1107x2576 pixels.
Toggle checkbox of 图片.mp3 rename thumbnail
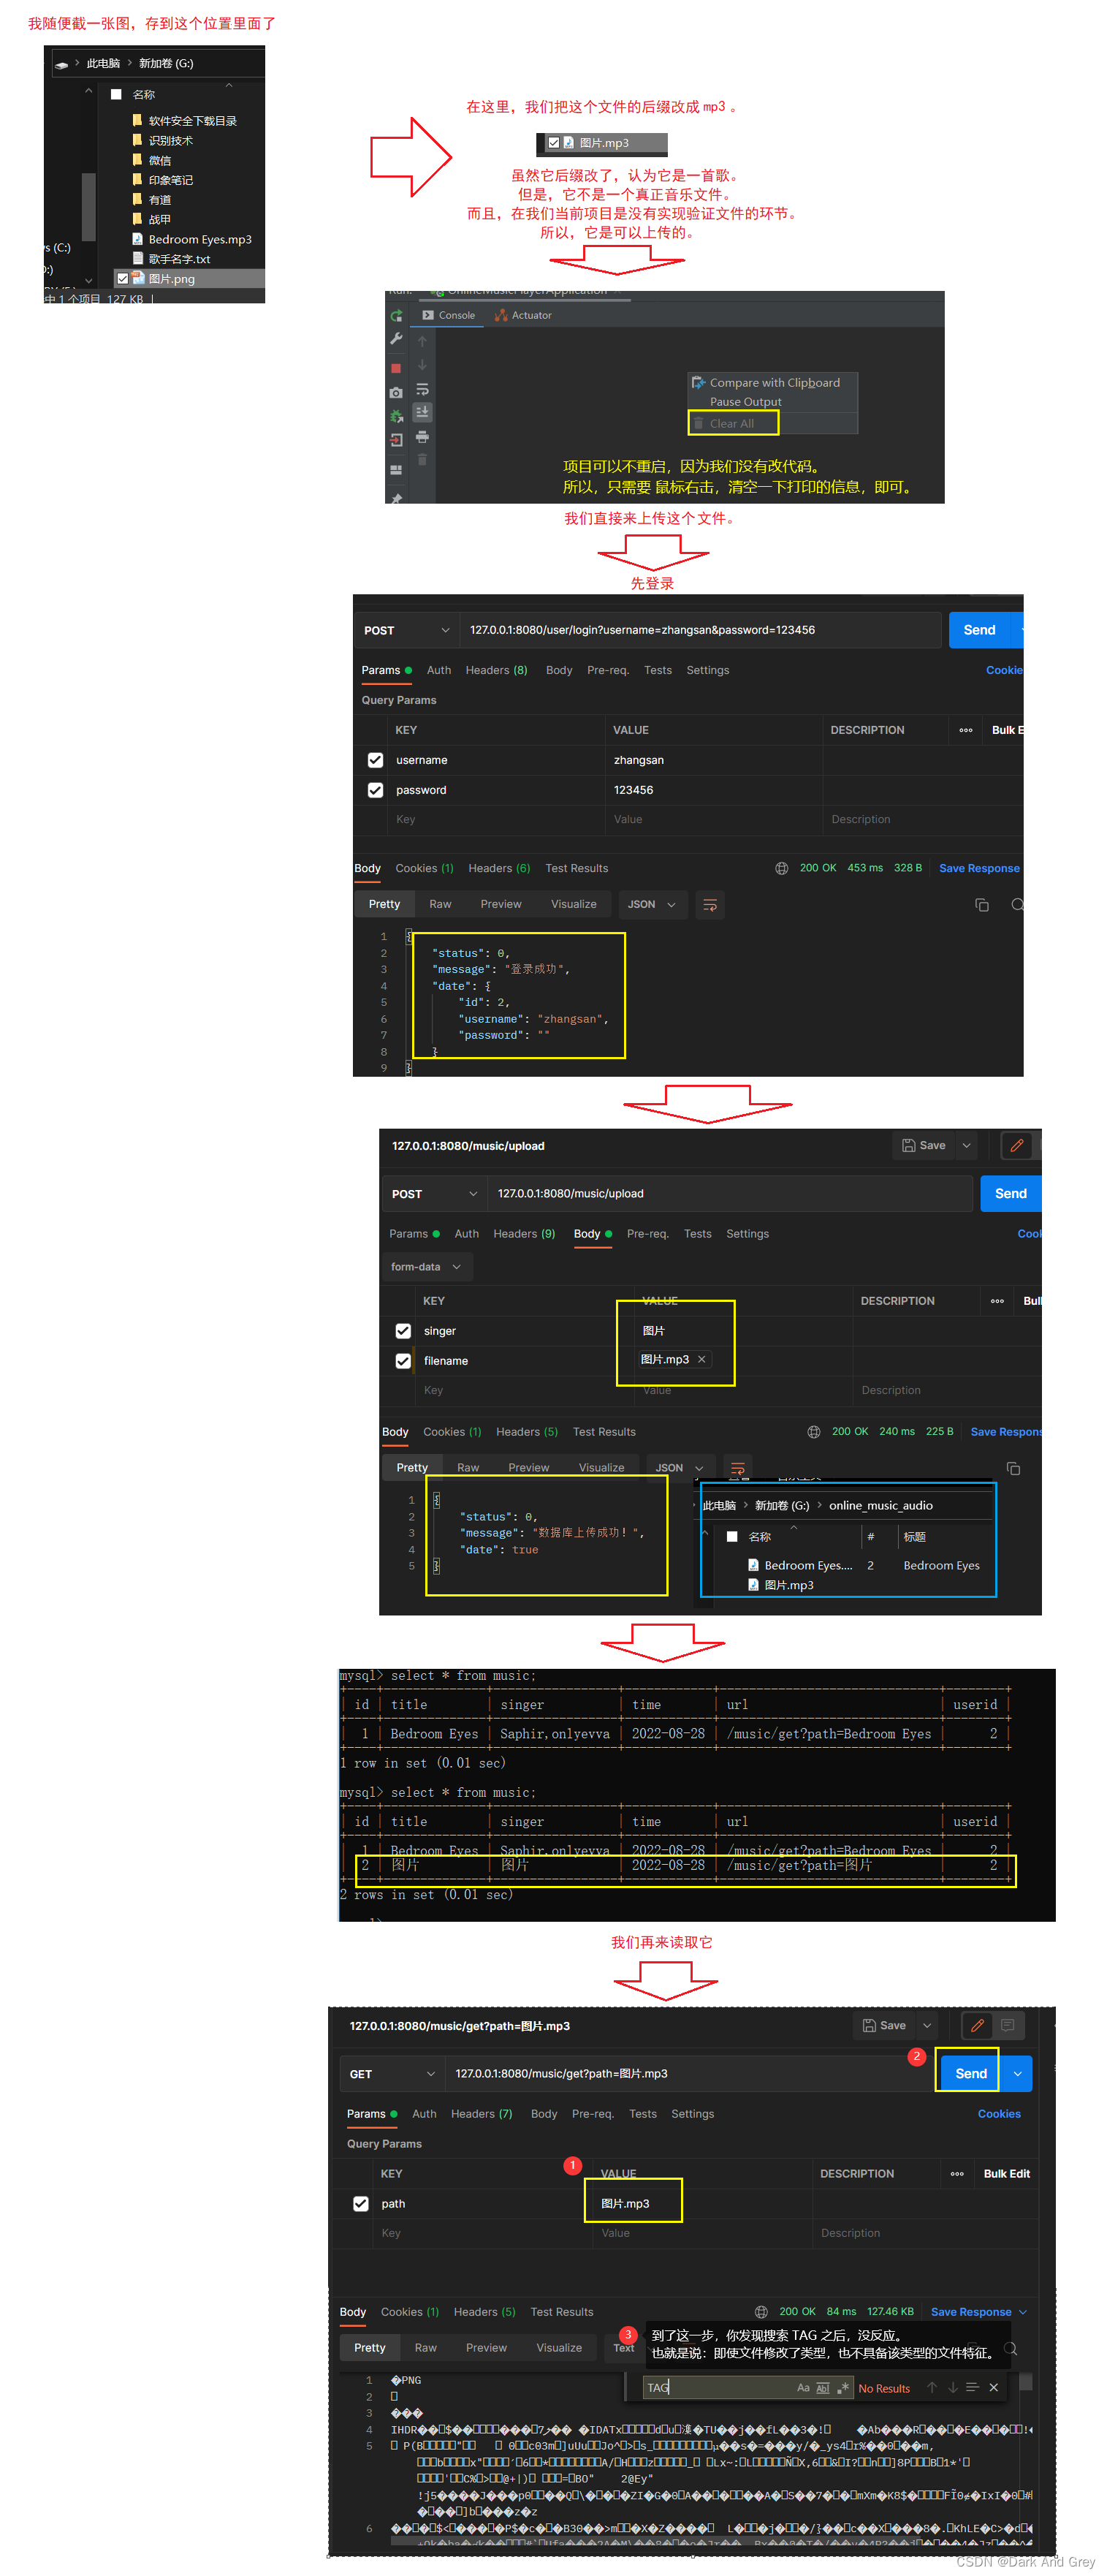pyautogui.click(x=554, y=143)
